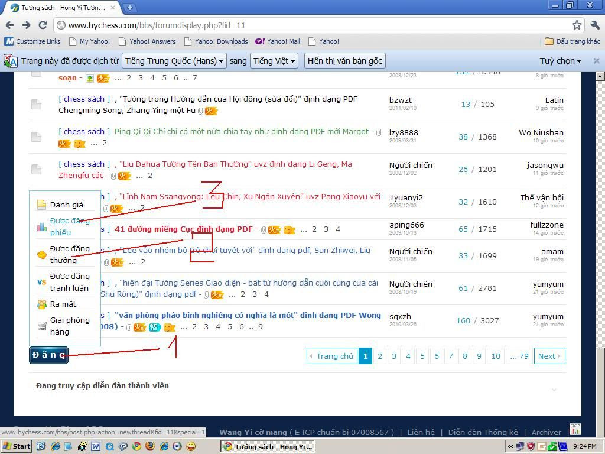Viewport: 605px width, 454px height.
Task: Open the My Yahoo! bookmark
Action: 90,41
